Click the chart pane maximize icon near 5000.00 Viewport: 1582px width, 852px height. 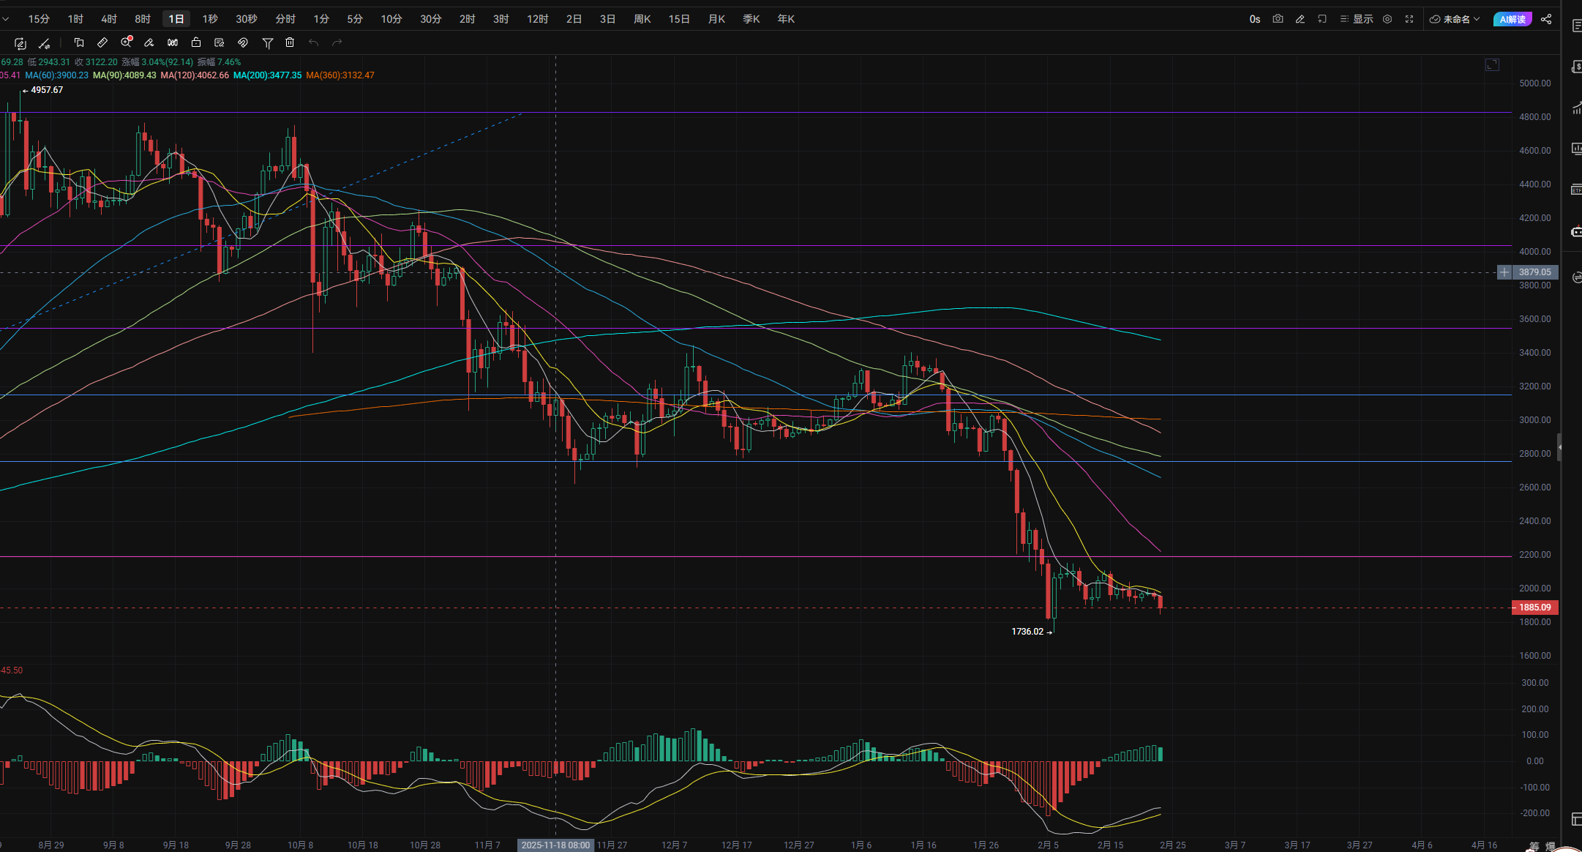[x=1493, y=65]
